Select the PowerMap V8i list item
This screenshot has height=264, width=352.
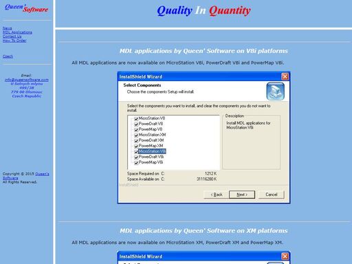point(151,162)
